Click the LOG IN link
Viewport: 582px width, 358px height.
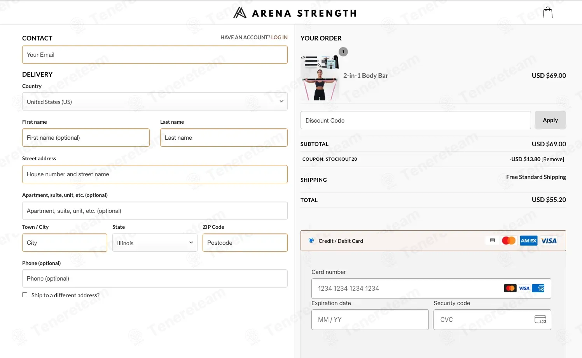point(279,37)
